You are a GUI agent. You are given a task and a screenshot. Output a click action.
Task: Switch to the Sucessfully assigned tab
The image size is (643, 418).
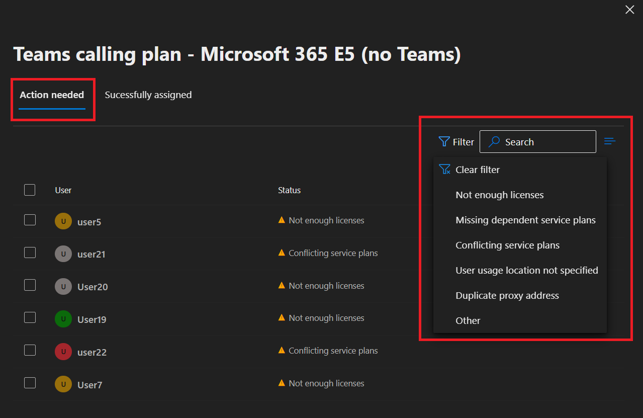tap(148, 95)
